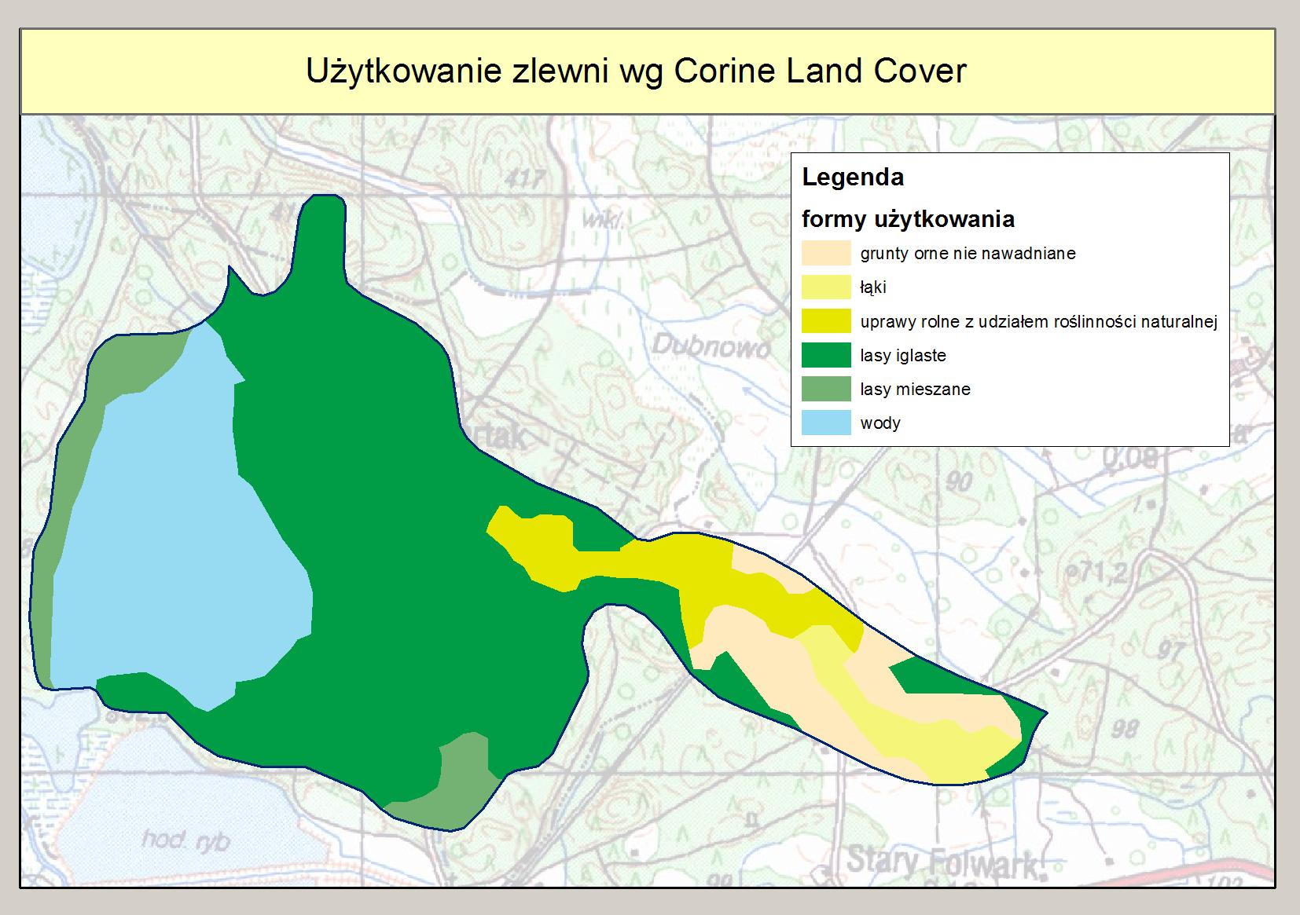Click the map title 'Użytkowanie zlewni wg Corine Land Cover'
1300x915 pixels.
(x=635, y=71)
